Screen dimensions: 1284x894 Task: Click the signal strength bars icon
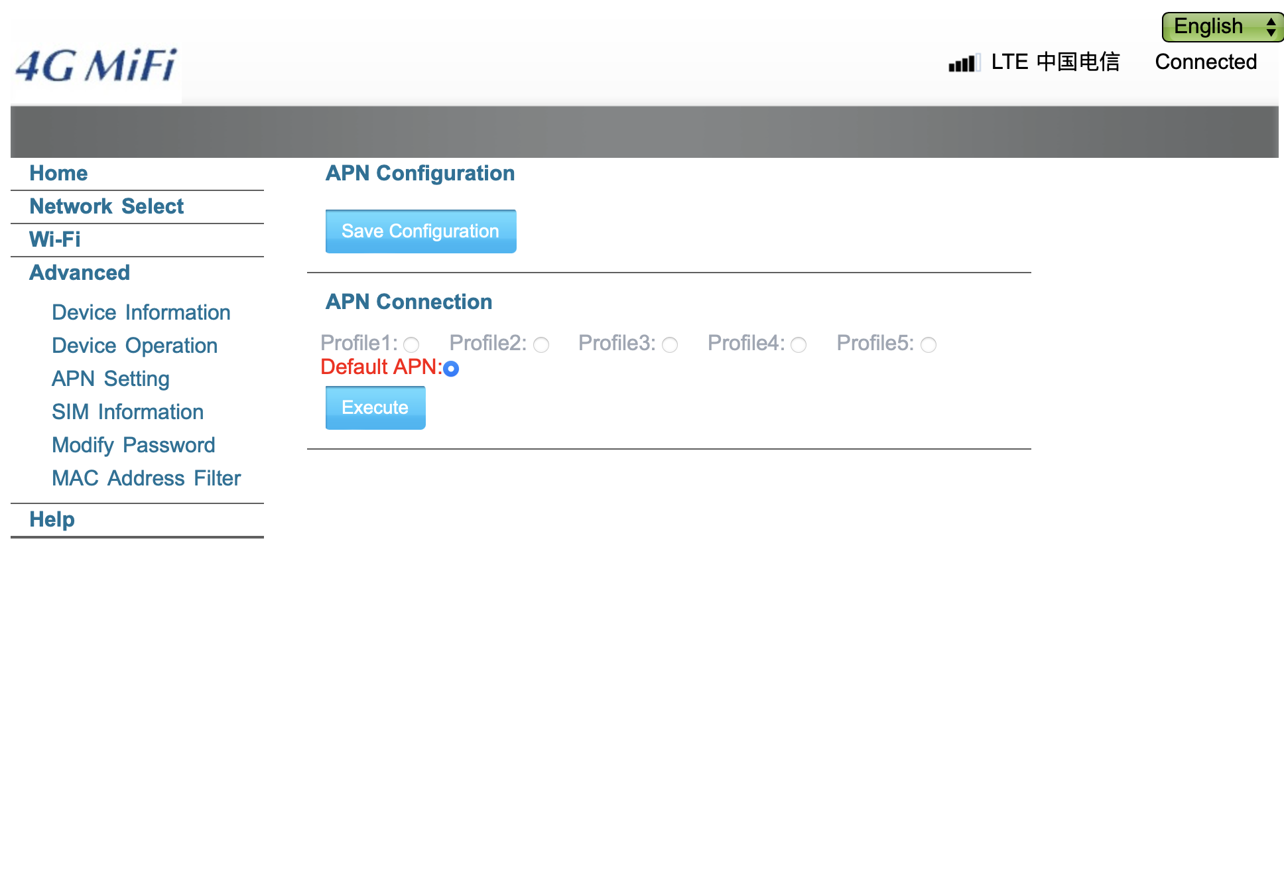coord(964,63)
